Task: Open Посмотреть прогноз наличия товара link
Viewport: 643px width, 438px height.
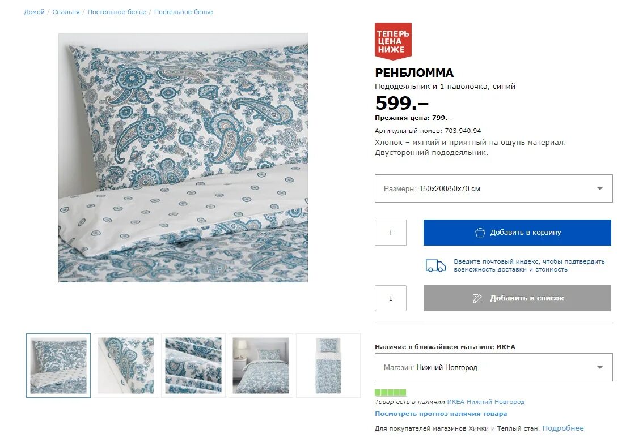Action: tap(441, 414)
